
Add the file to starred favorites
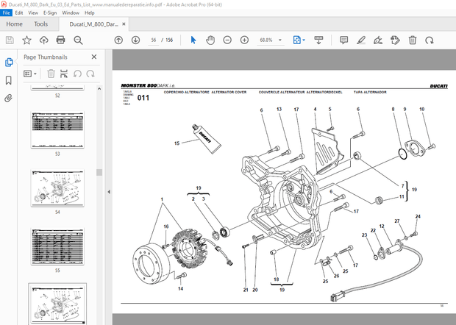click(x=26, y=40)
